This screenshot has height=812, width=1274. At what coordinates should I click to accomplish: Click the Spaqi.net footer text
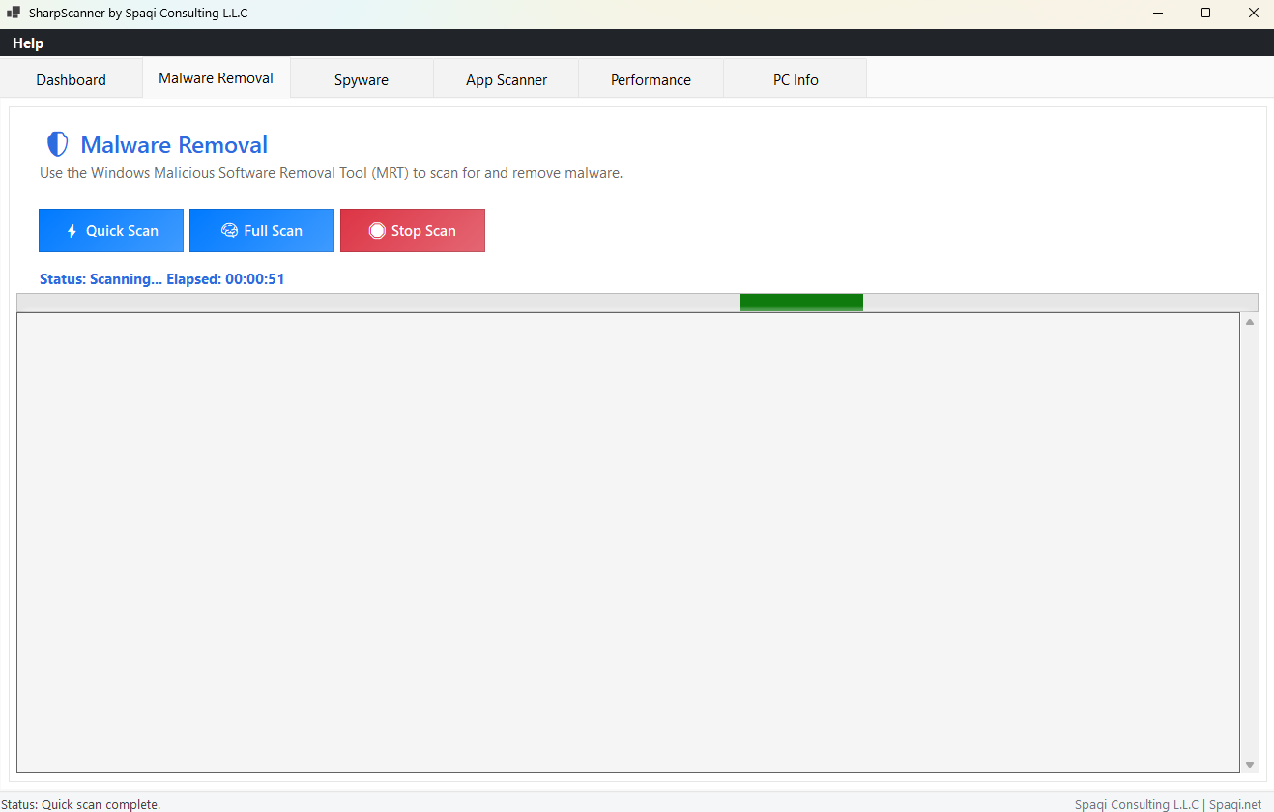[x=1234, y=804]
